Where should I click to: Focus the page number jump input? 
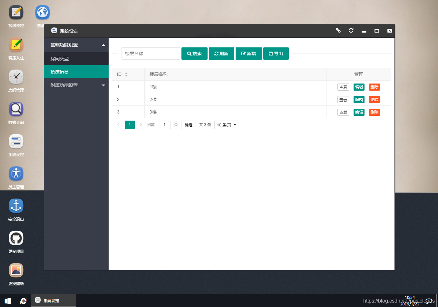pos(164,125)
